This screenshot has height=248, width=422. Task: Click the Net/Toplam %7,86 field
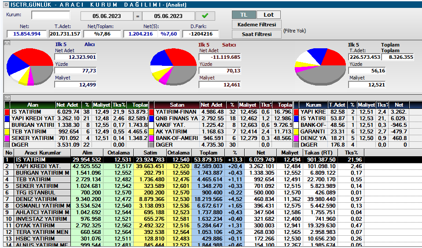[x=102, y=34]
